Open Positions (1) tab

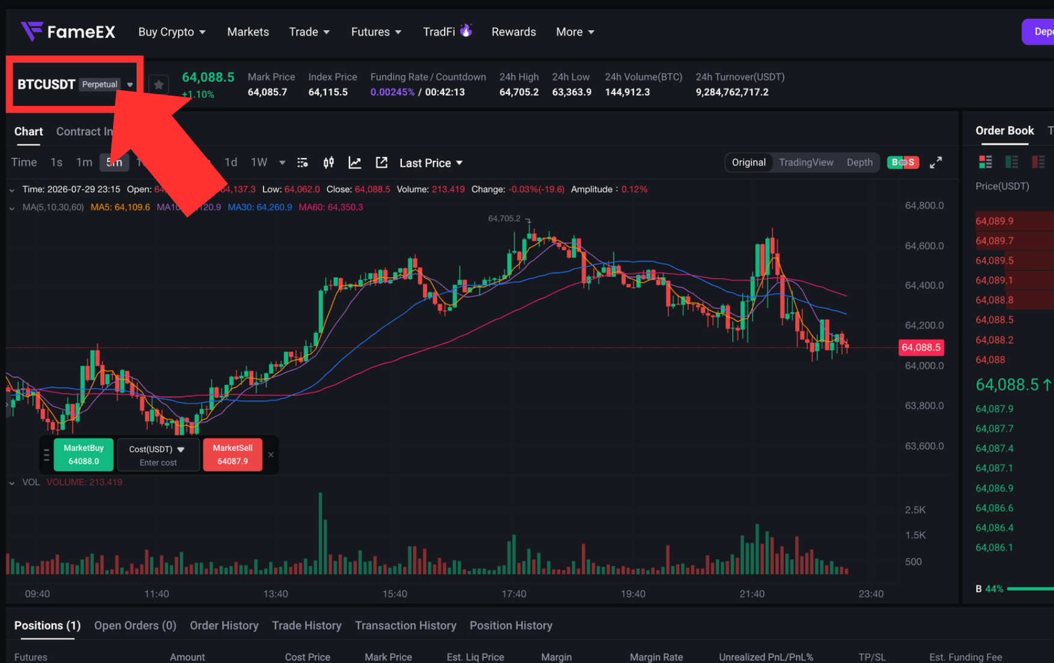tap(48, 626)
